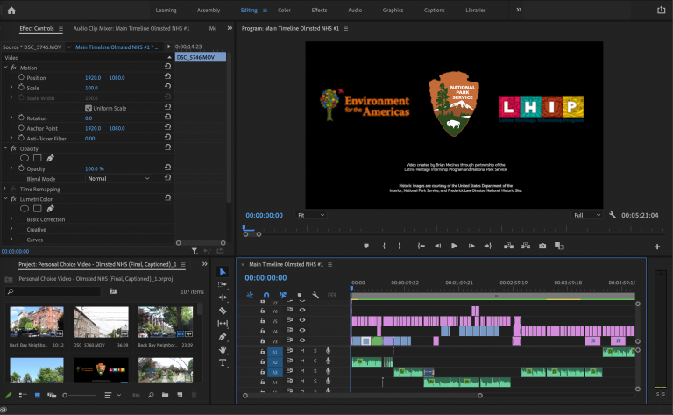Open the Quick Export share icon
Screen dimensions: 673x415
click(662, 10)
